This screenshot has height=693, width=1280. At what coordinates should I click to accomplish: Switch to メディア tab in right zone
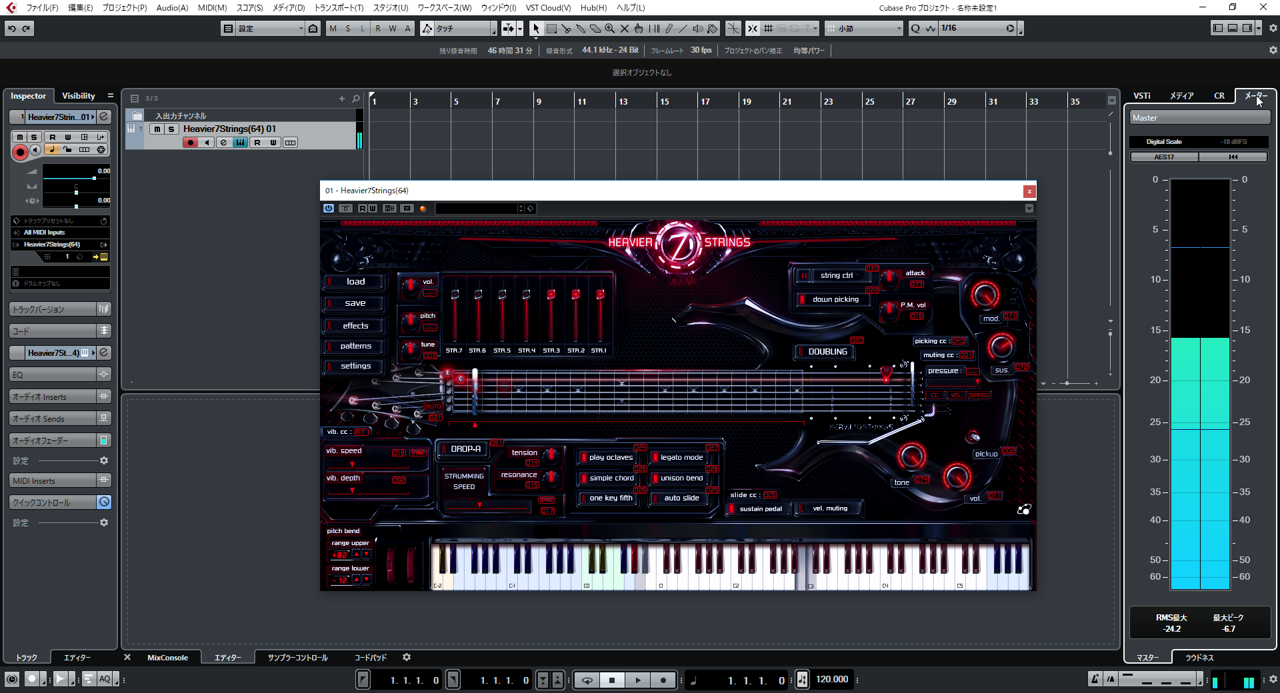point(1181,96)
